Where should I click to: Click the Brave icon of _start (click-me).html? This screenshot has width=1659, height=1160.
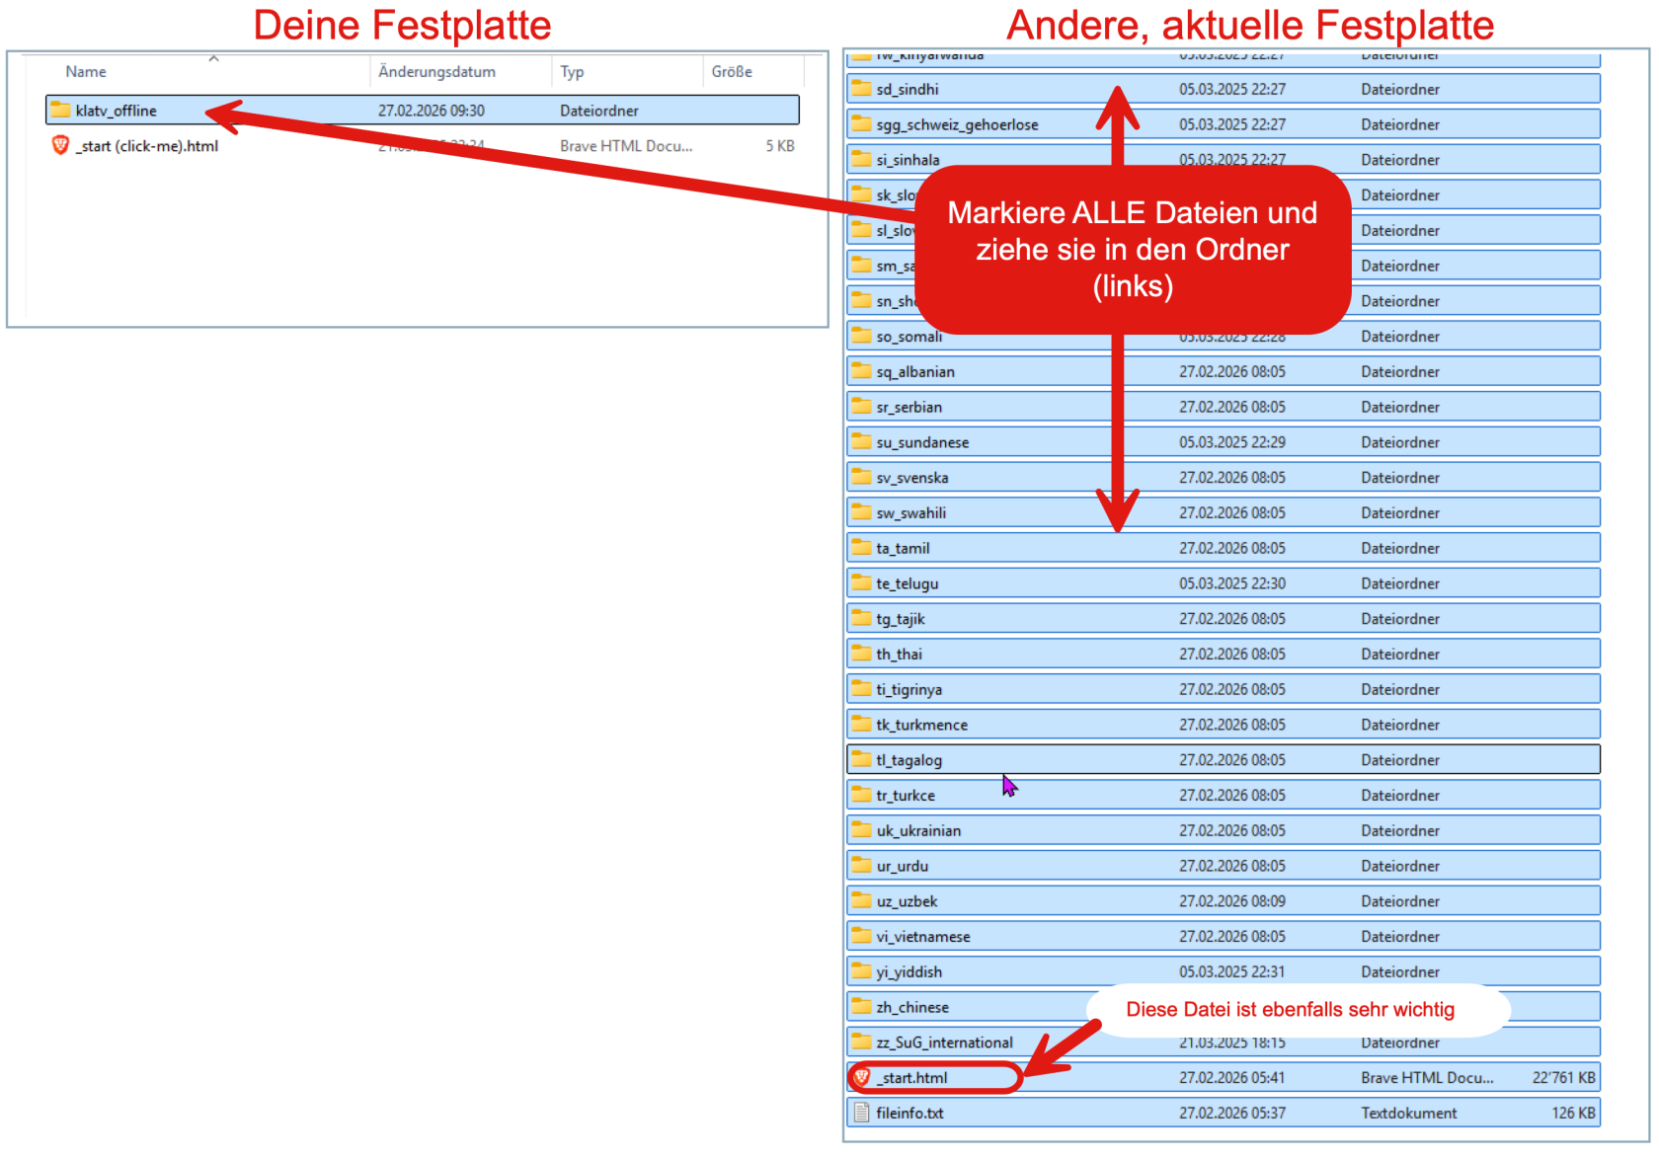click(x=60, y=145)
